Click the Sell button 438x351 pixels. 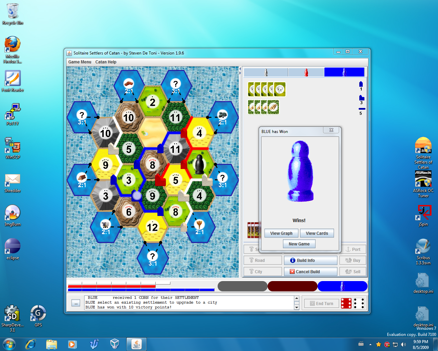353,272
